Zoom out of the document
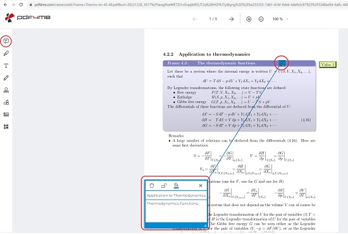The height and width of the screenshot is (234, 348). 261,19
